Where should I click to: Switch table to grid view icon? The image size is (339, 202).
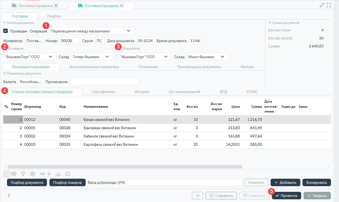click(14, 174)
